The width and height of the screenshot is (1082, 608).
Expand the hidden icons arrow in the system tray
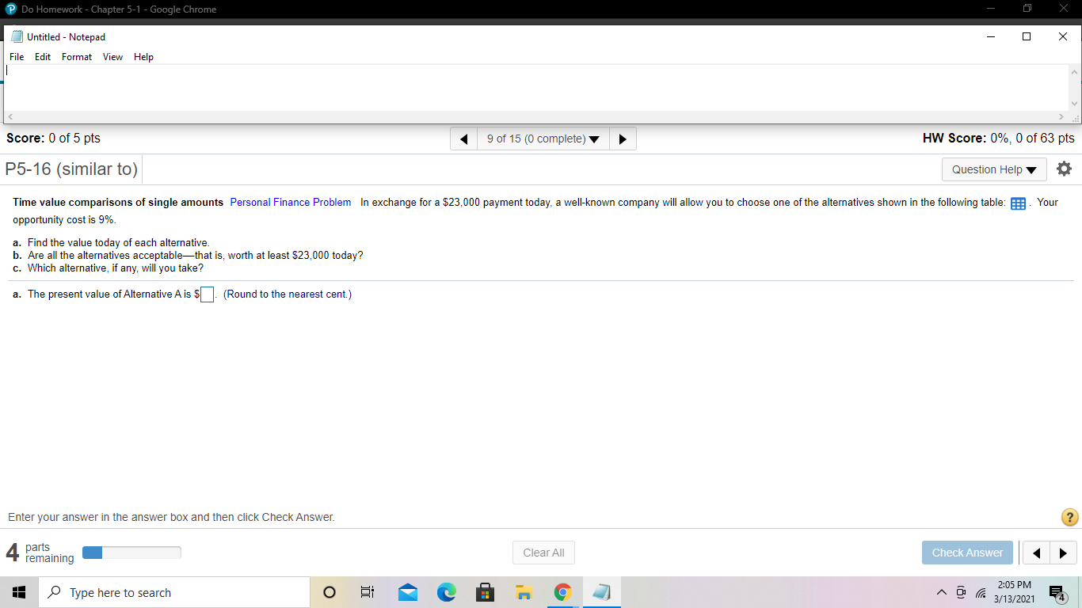(x=942, y=591)
